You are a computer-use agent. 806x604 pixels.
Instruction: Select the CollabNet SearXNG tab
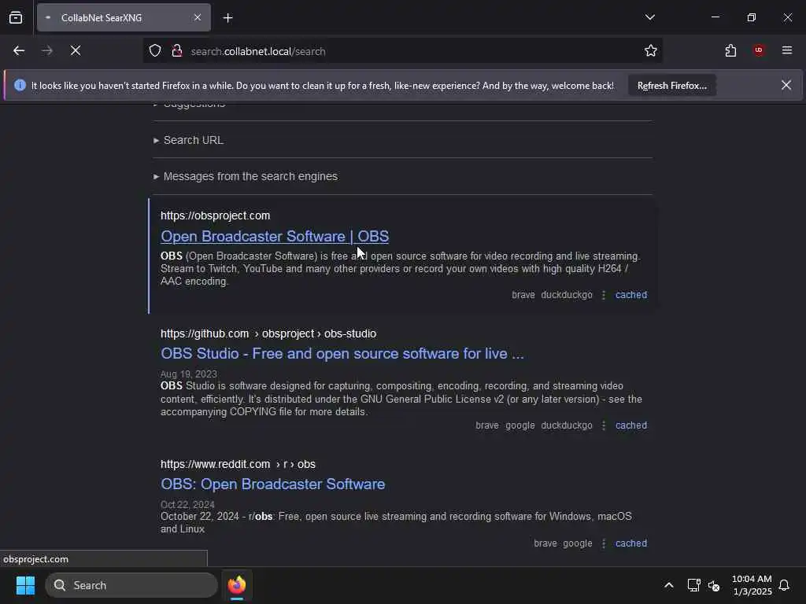(x=124, y=17)
